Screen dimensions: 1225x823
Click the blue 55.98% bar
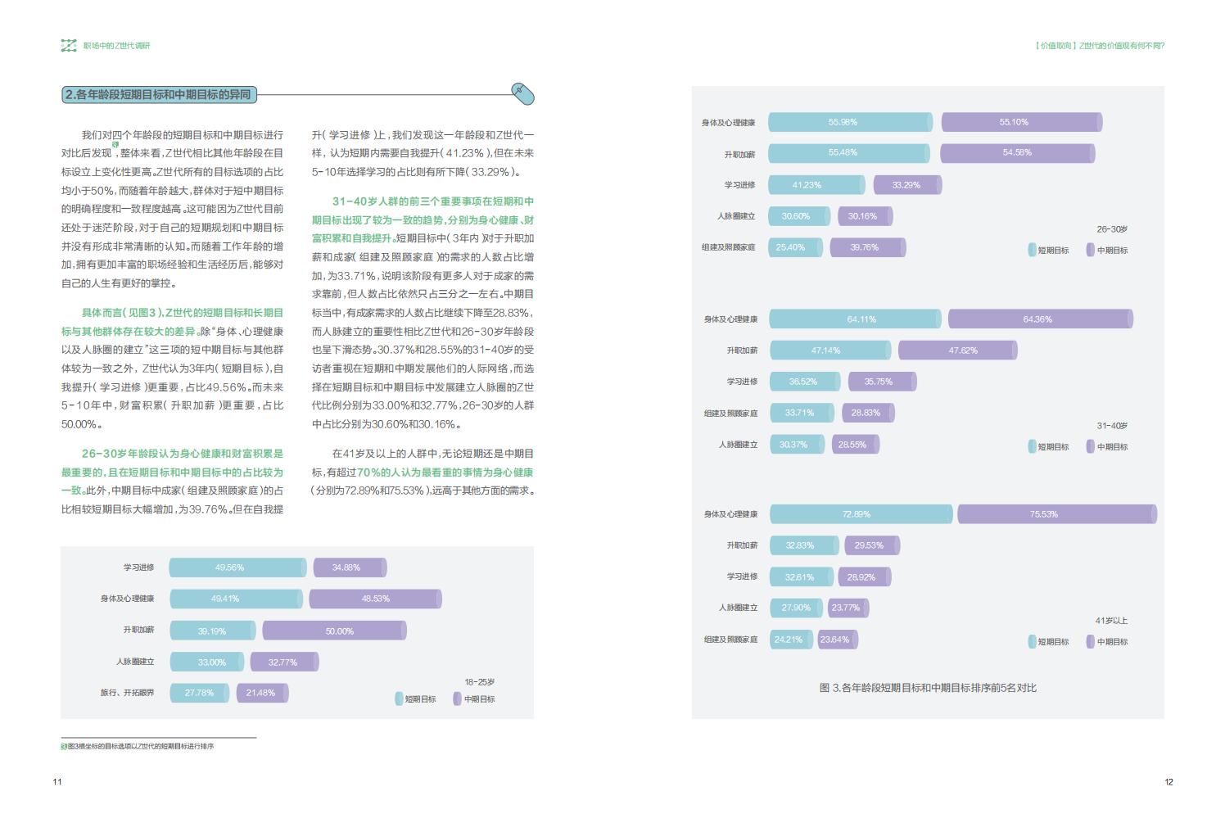tap(850, 122)
